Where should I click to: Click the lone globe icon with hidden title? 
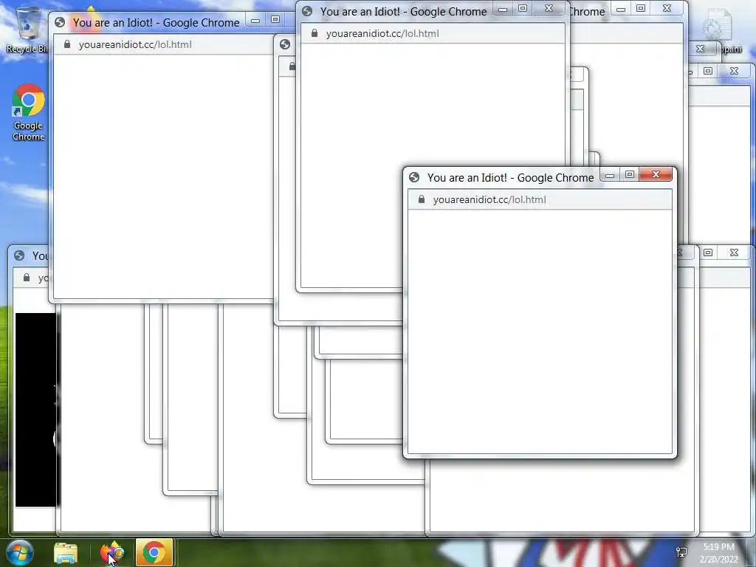click(285, 44)
